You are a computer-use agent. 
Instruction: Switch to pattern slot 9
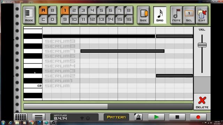(x=65, y=19)
